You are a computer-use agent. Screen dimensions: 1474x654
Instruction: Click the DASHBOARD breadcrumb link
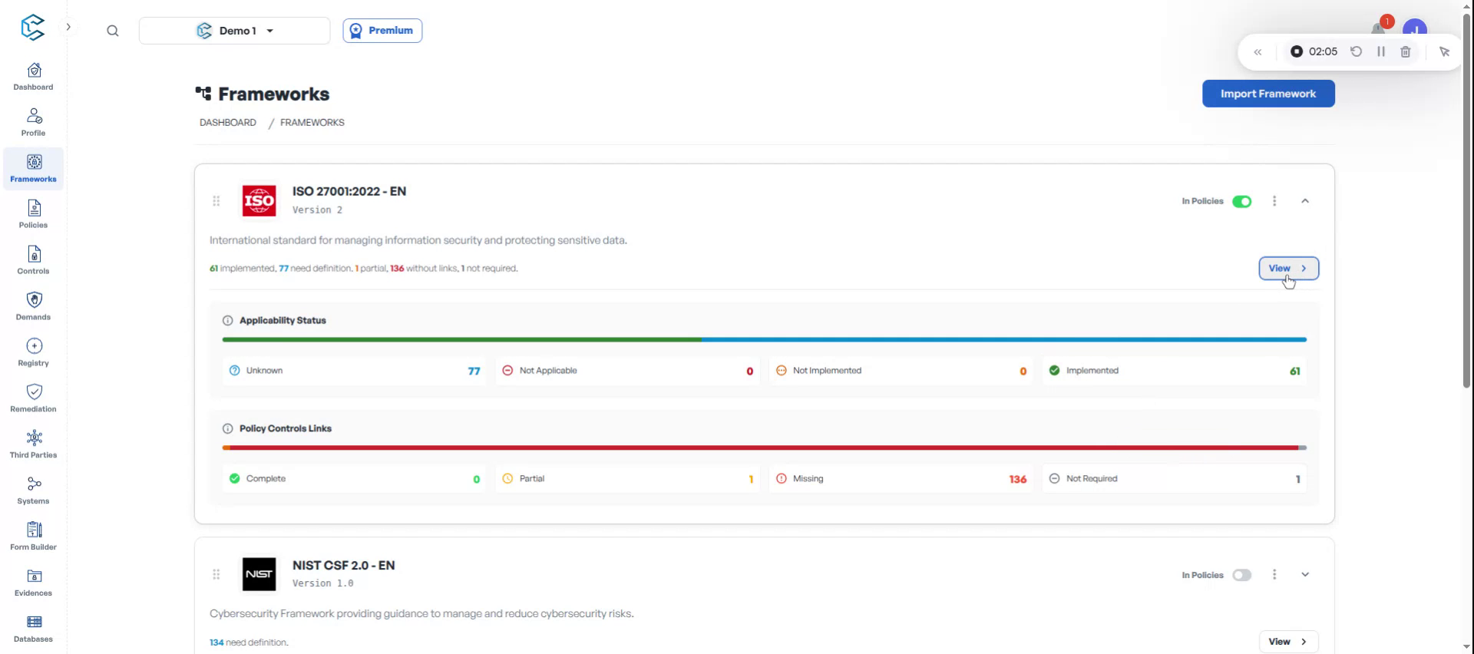point(228,123)
